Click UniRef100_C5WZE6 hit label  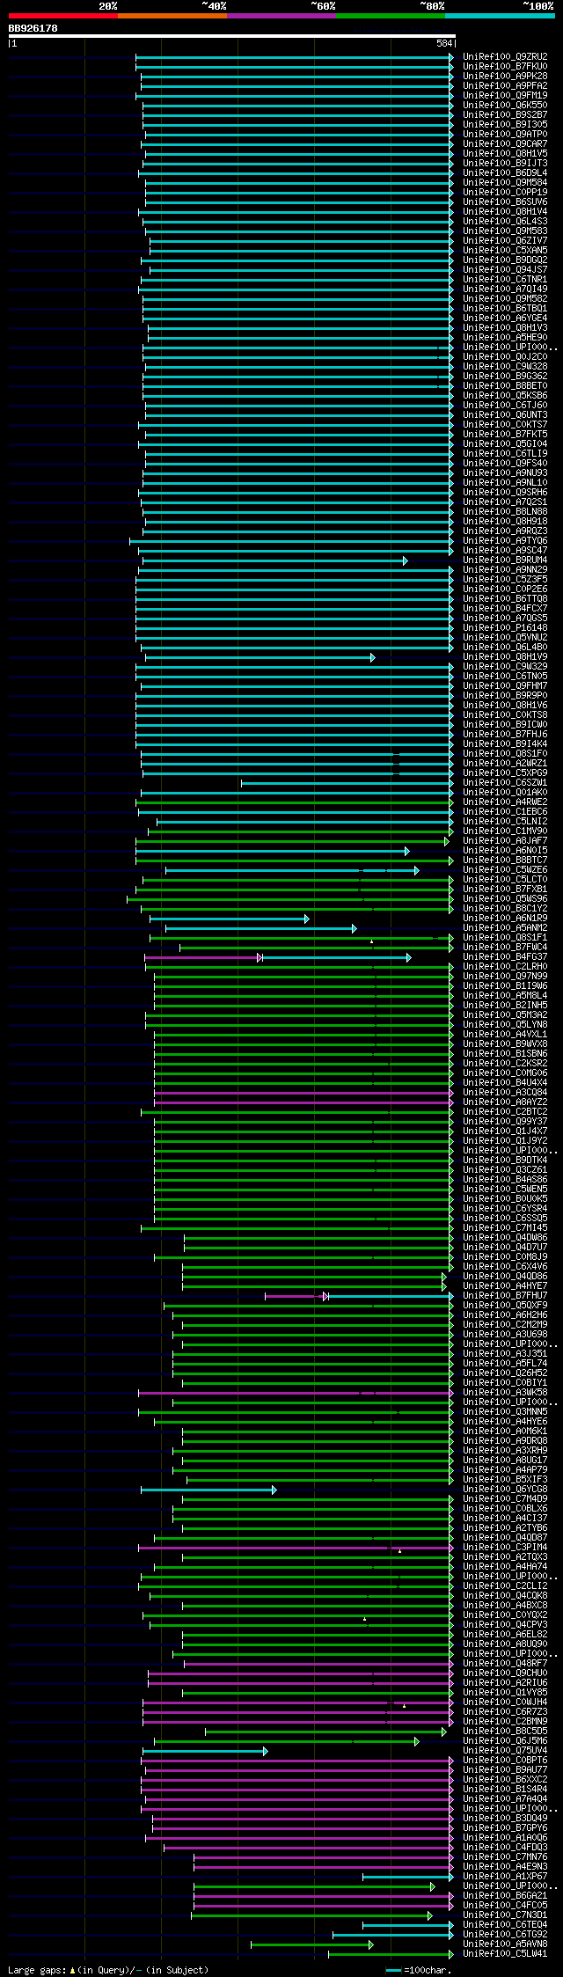coord(505,869)
